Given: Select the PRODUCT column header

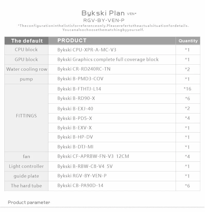Looking at the screenshot, I should pos(72,40).
